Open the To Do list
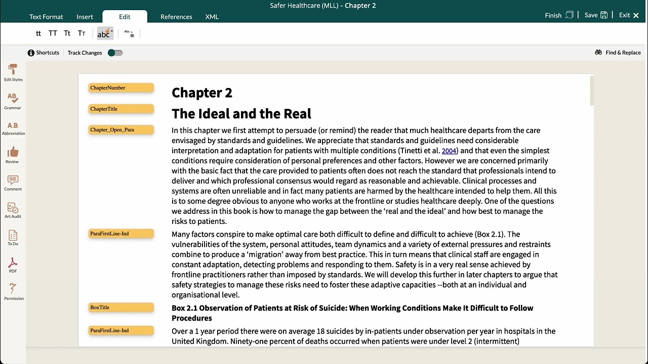 click(13, 238)
